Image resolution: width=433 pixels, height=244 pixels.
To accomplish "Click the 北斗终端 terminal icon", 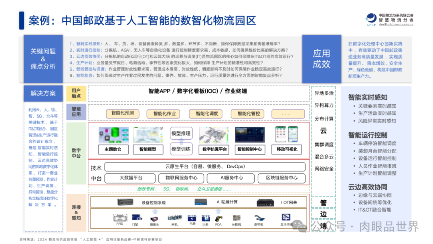I will coord(286,217).
